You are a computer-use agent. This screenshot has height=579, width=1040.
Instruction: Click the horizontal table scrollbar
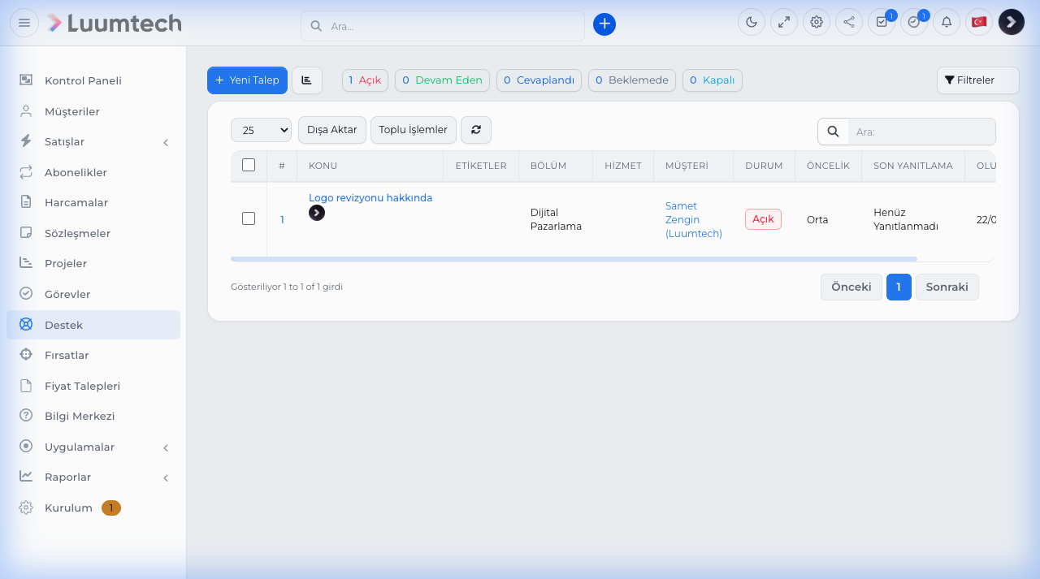point(574,259)
